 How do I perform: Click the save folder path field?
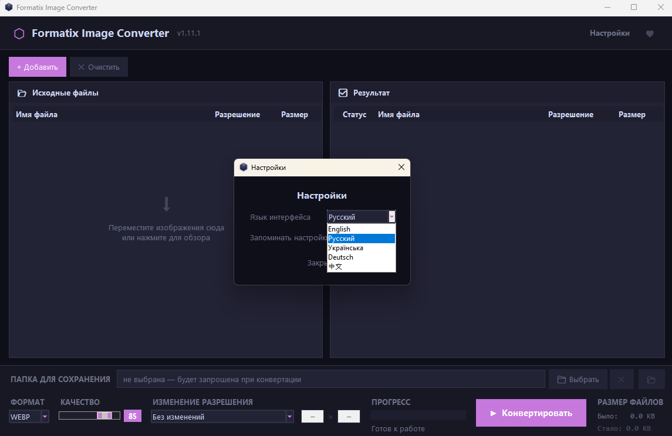(x=330, y=379)
